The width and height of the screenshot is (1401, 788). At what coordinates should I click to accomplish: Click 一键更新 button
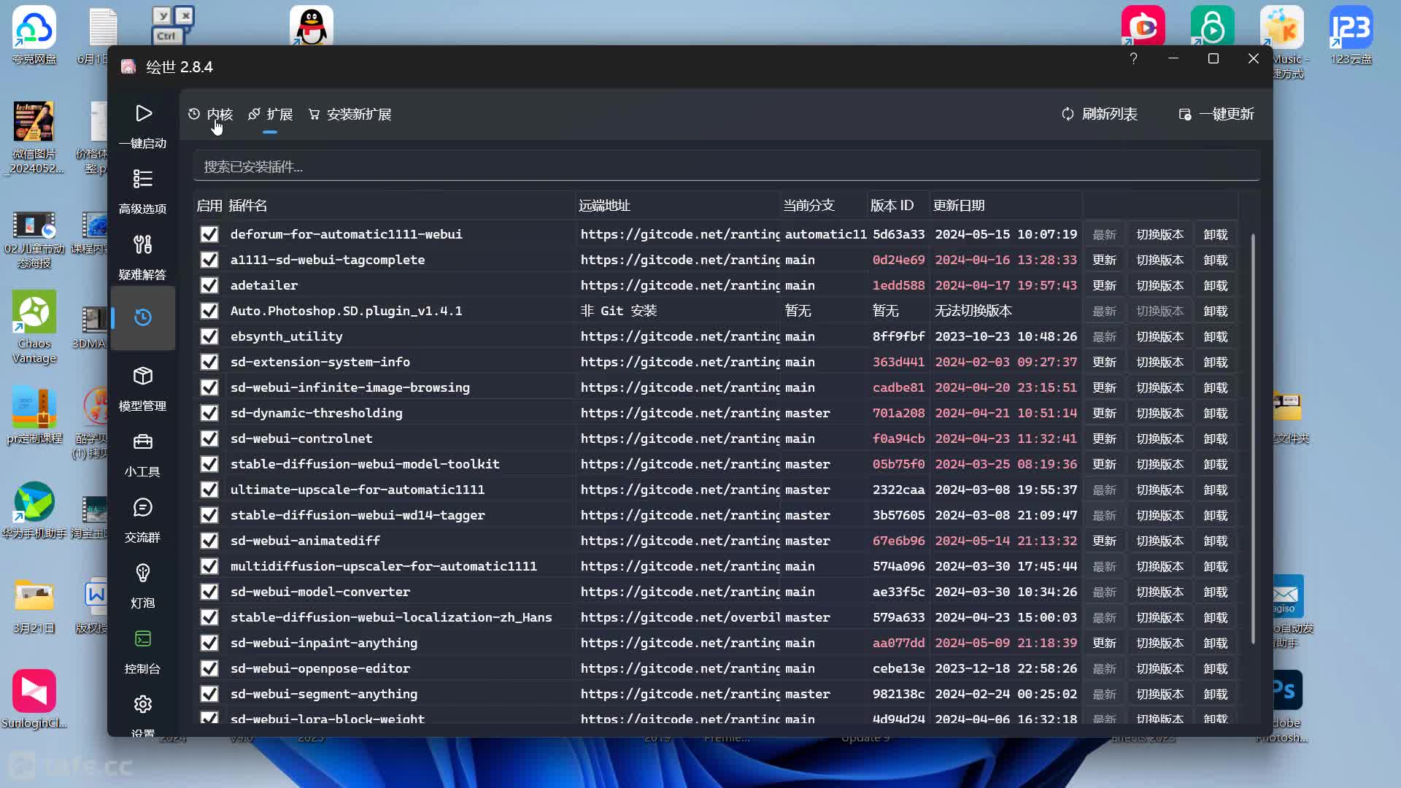(x=1216, y=115)
